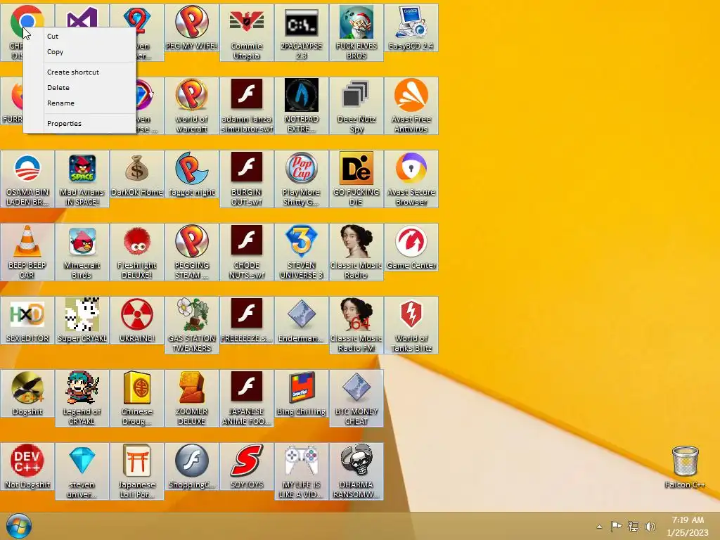
Task: Click the SOYTOYS icon
Action: click(x=247, y=466)
